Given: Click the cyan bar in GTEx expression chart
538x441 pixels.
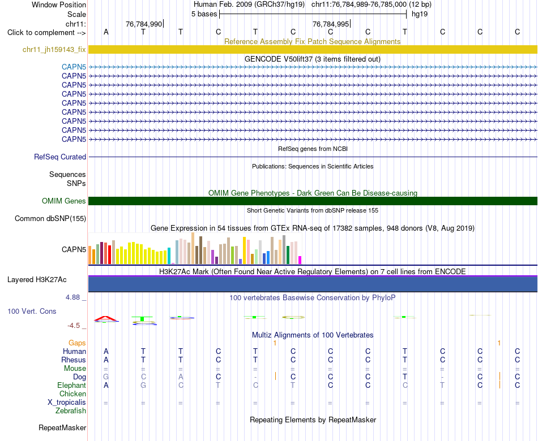Looking at the screenshot, I should click(x=169, y=256).
